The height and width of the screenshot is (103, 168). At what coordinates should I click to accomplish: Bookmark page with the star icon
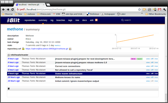[139, 9]
